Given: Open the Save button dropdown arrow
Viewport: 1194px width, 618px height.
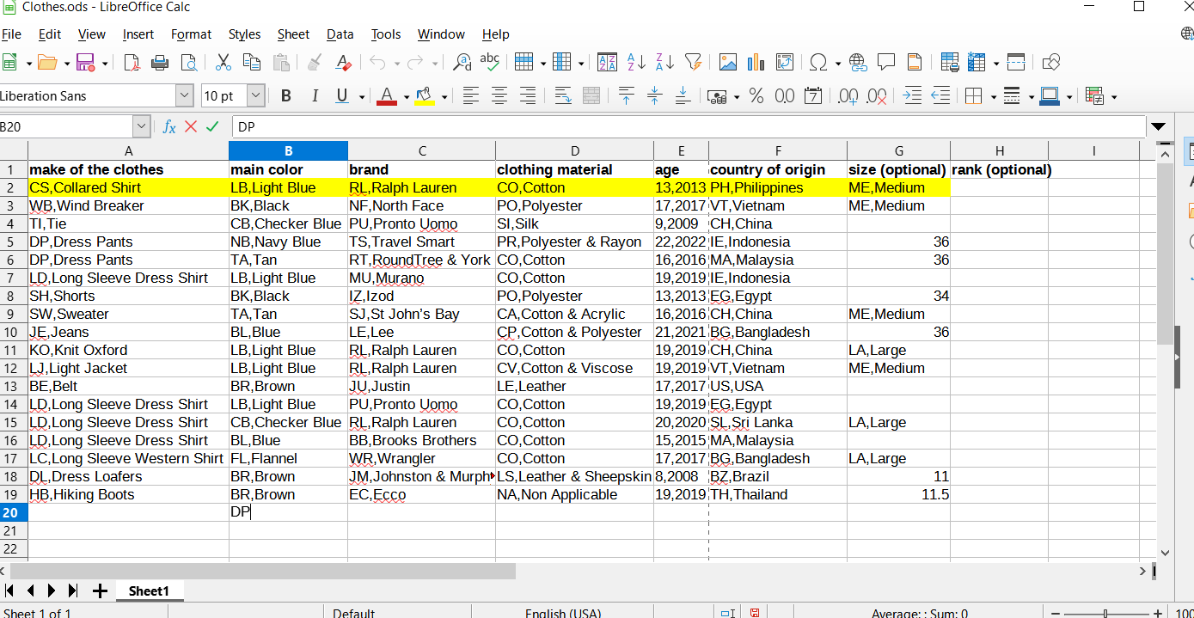Looking at the screenshot, I should (105, 63).
